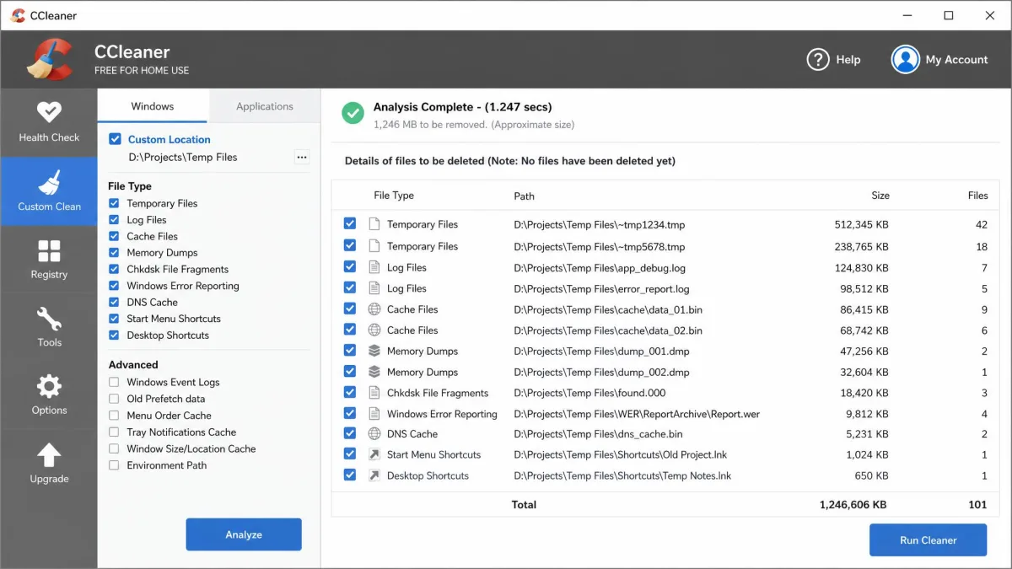Viewport: 1012px width, 569px height.
Task: Click the CCleaner title bar app icon
Action: [x=18, y=15]
